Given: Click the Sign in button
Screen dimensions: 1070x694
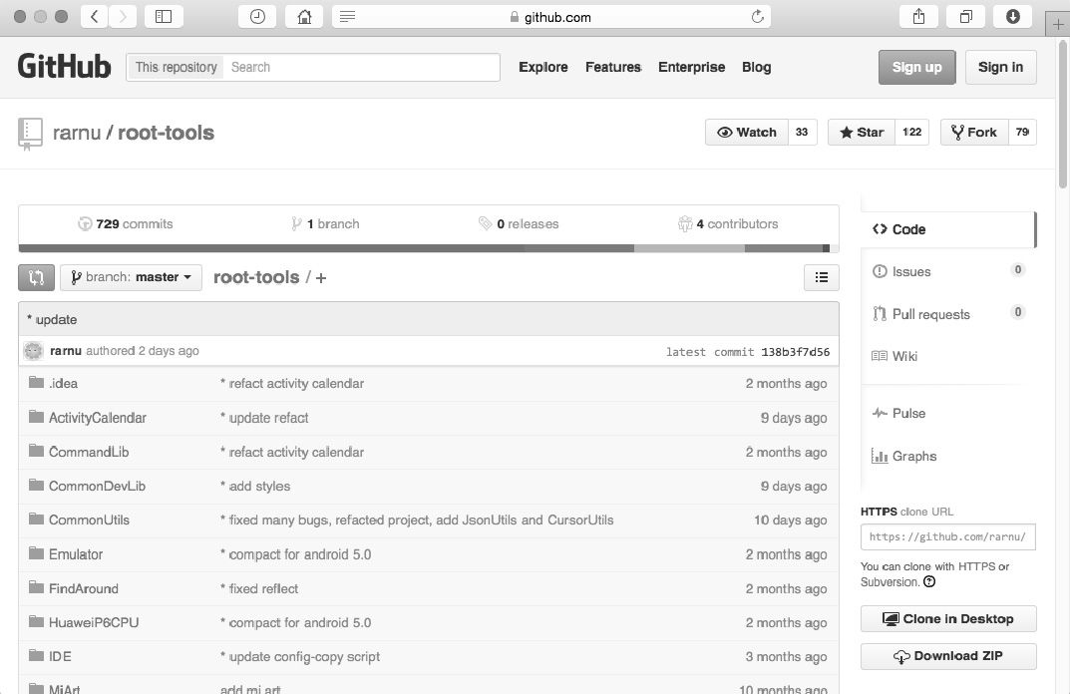Looking at the screenshot, I should coord(1000,67).
